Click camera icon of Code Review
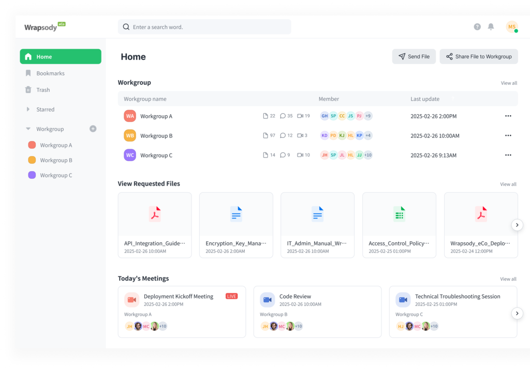The image size is (530, 370). pos(268,300)
